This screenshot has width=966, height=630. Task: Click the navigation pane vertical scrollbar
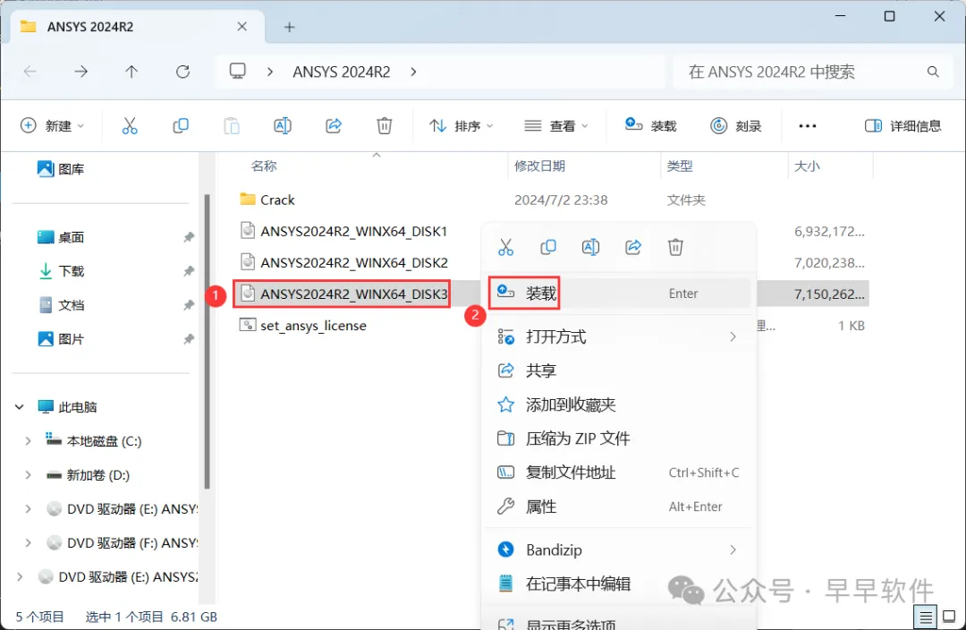207,342
